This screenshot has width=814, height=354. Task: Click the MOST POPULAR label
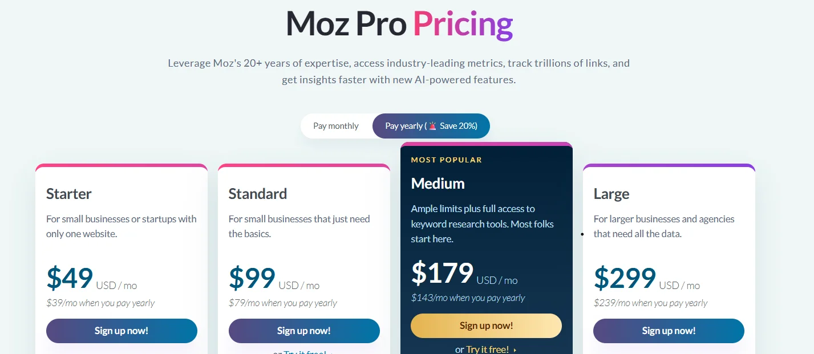point(447,160)
